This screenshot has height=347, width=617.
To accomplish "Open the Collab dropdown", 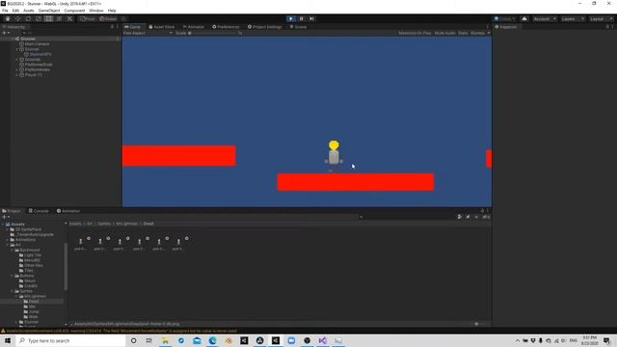I will pos(505,19).
